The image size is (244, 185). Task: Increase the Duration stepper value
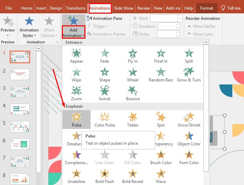click(177, 25)
